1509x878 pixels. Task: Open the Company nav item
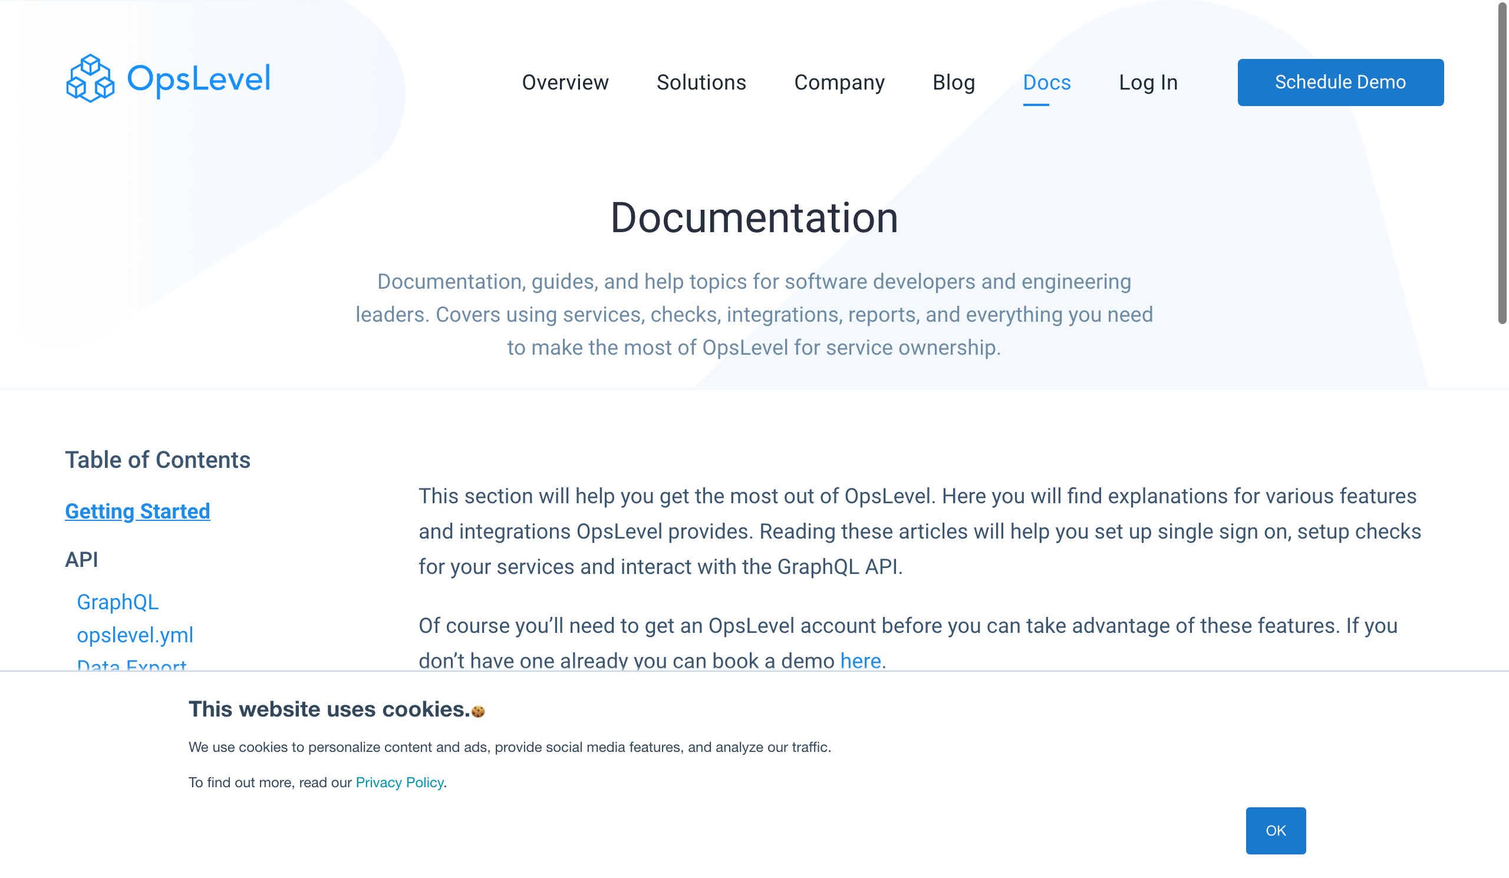[839, 82]
